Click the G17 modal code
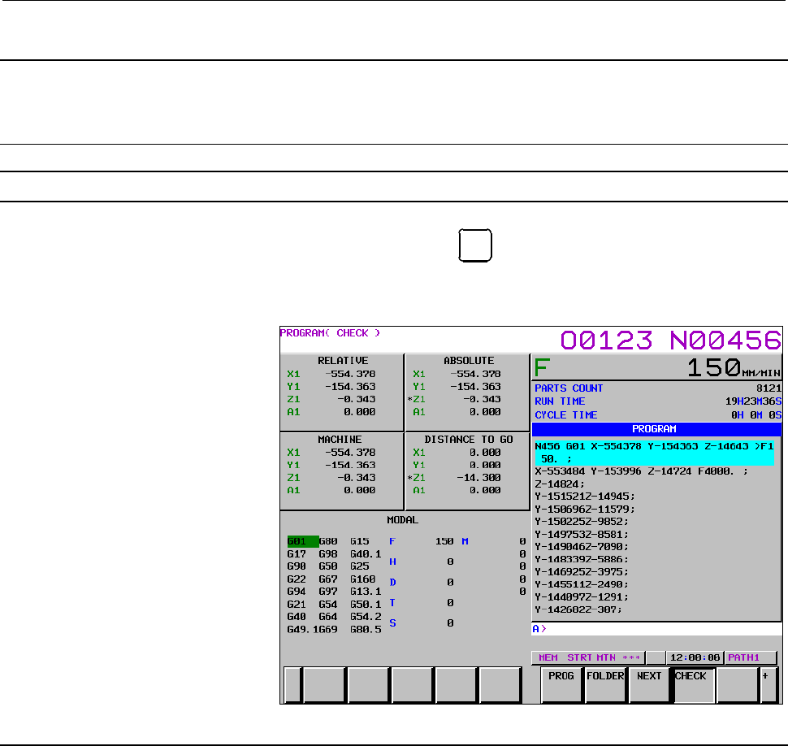The width and height of the screenshot is (788, 746). (x=297, y=554)
